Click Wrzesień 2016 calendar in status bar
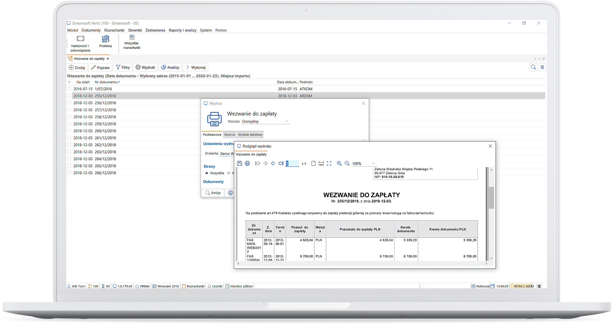 coord(166,286)
